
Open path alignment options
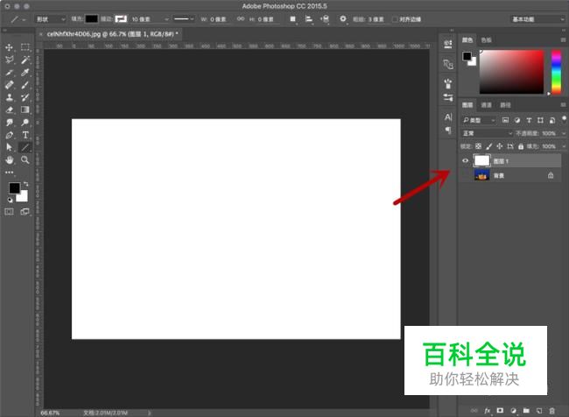[309, 19]
